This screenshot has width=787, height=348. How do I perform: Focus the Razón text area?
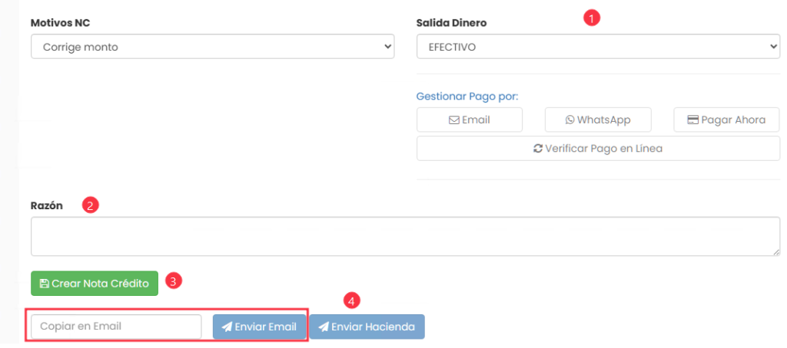pos(405,236)
